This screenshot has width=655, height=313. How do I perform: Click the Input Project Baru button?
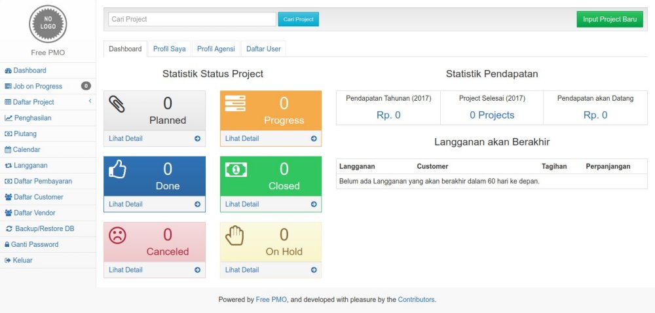(x=609, y=20)
